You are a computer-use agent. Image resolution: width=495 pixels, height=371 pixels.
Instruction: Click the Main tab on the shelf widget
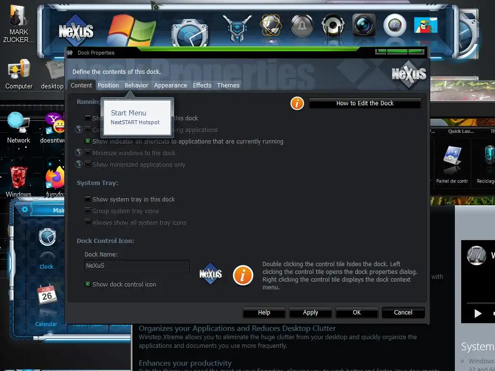click(x=49, y=210)
